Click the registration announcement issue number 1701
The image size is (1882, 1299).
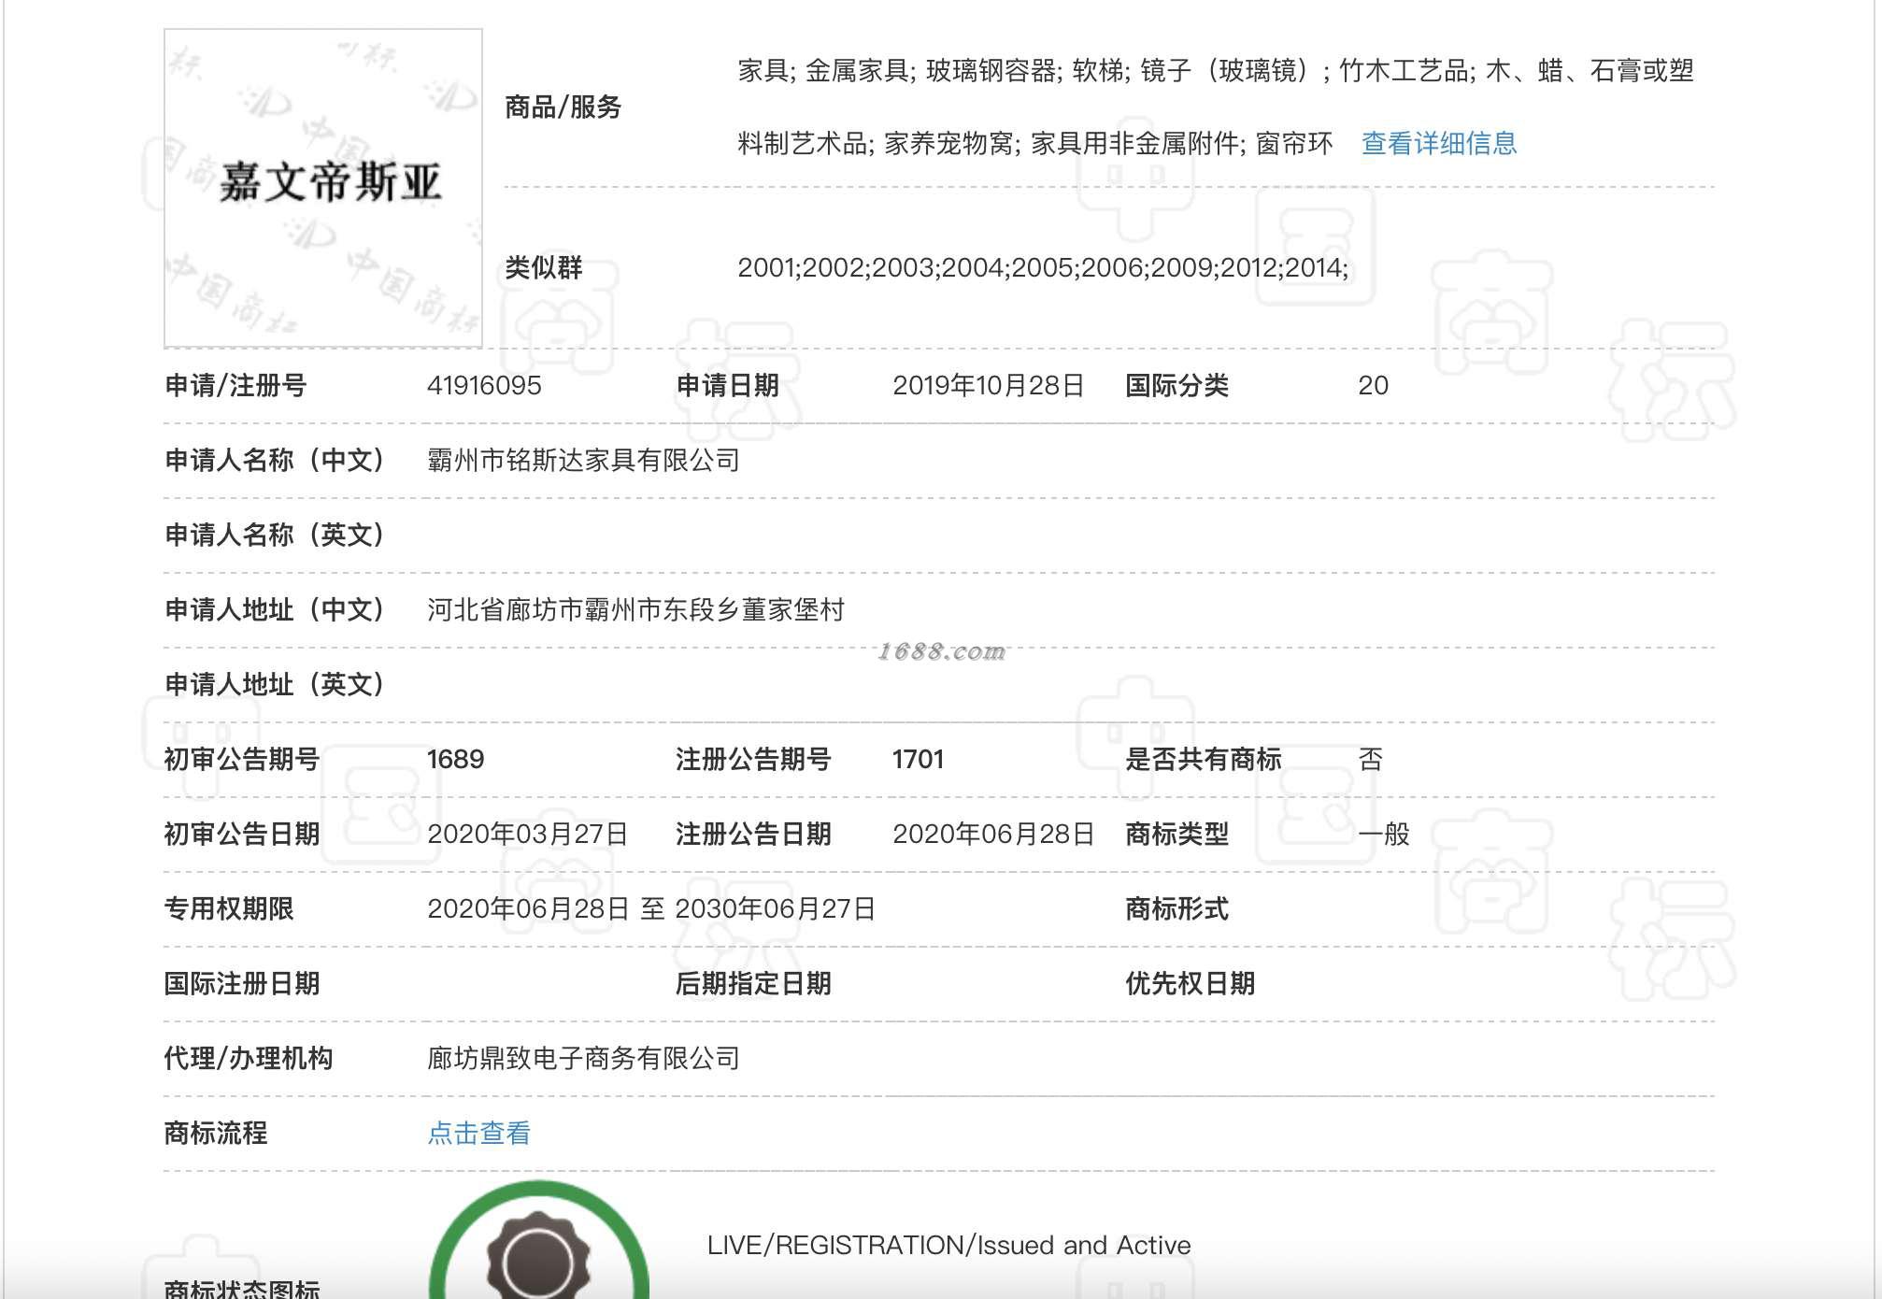click(x=918, y=759)
